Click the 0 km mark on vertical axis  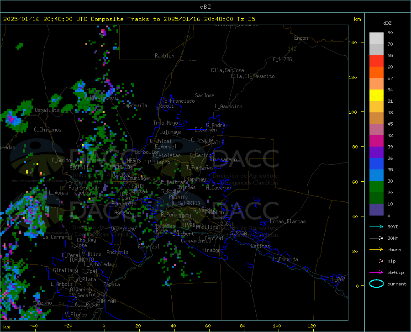click(357, 286)
